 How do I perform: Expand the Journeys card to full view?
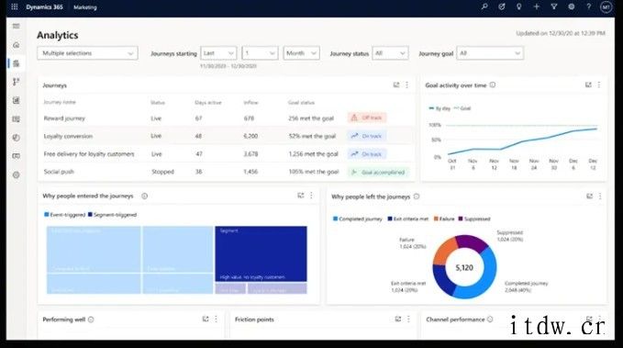coord(396,84)
